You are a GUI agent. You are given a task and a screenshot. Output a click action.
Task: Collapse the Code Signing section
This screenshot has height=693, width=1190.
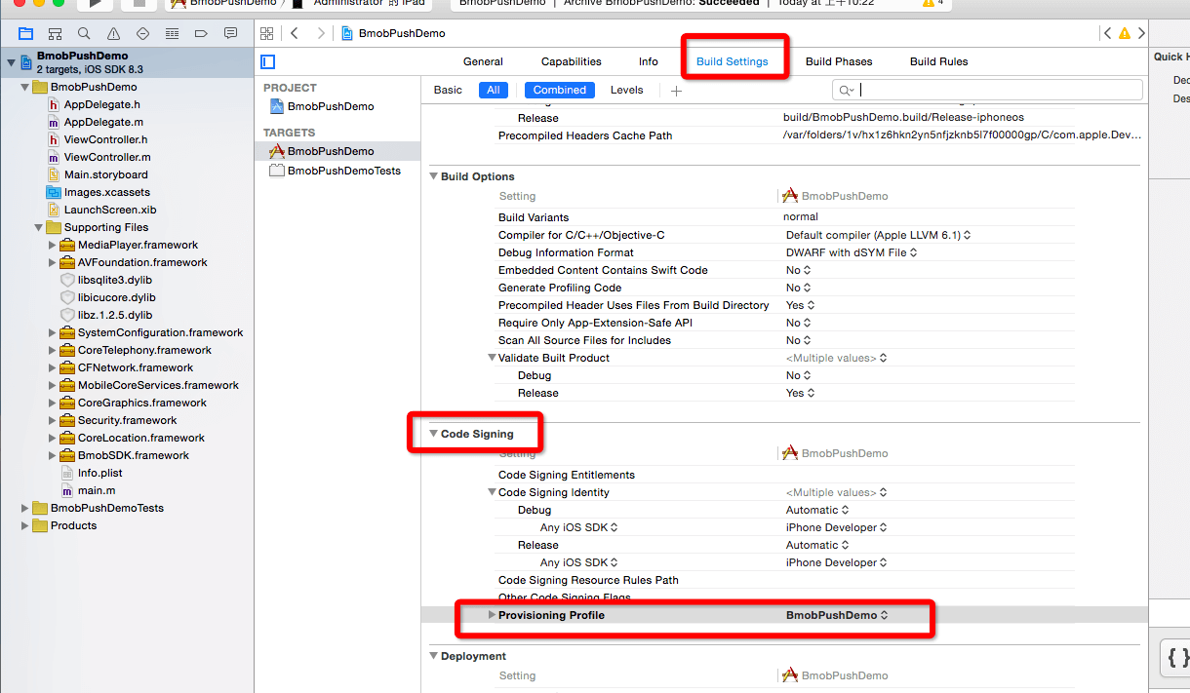433,434
